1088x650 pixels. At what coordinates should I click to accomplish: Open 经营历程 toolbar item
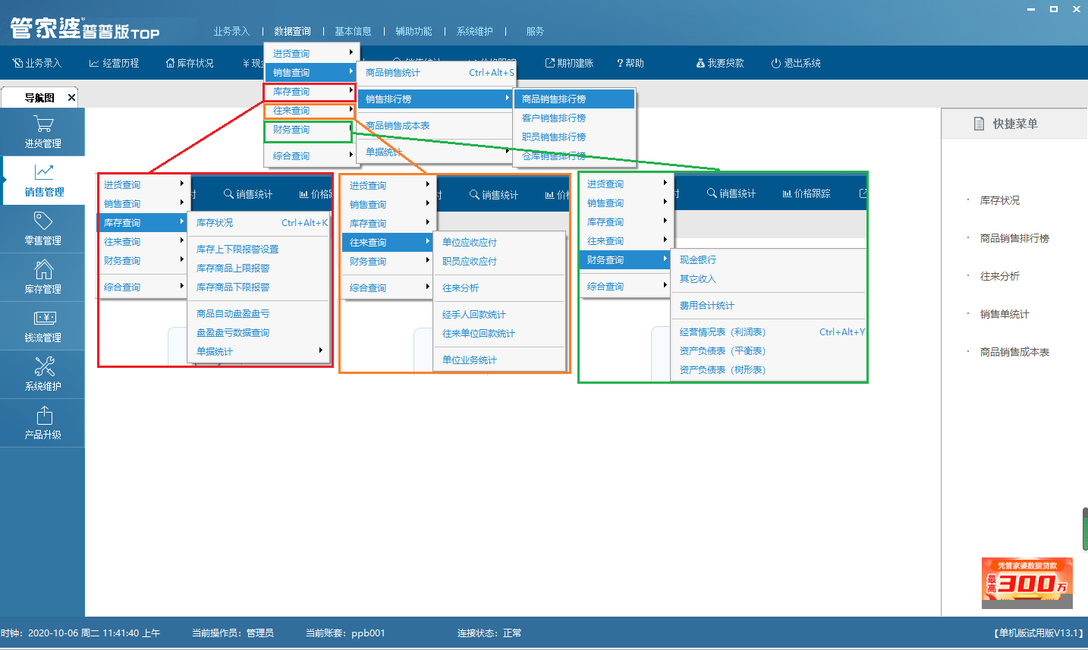click(114, 63)
